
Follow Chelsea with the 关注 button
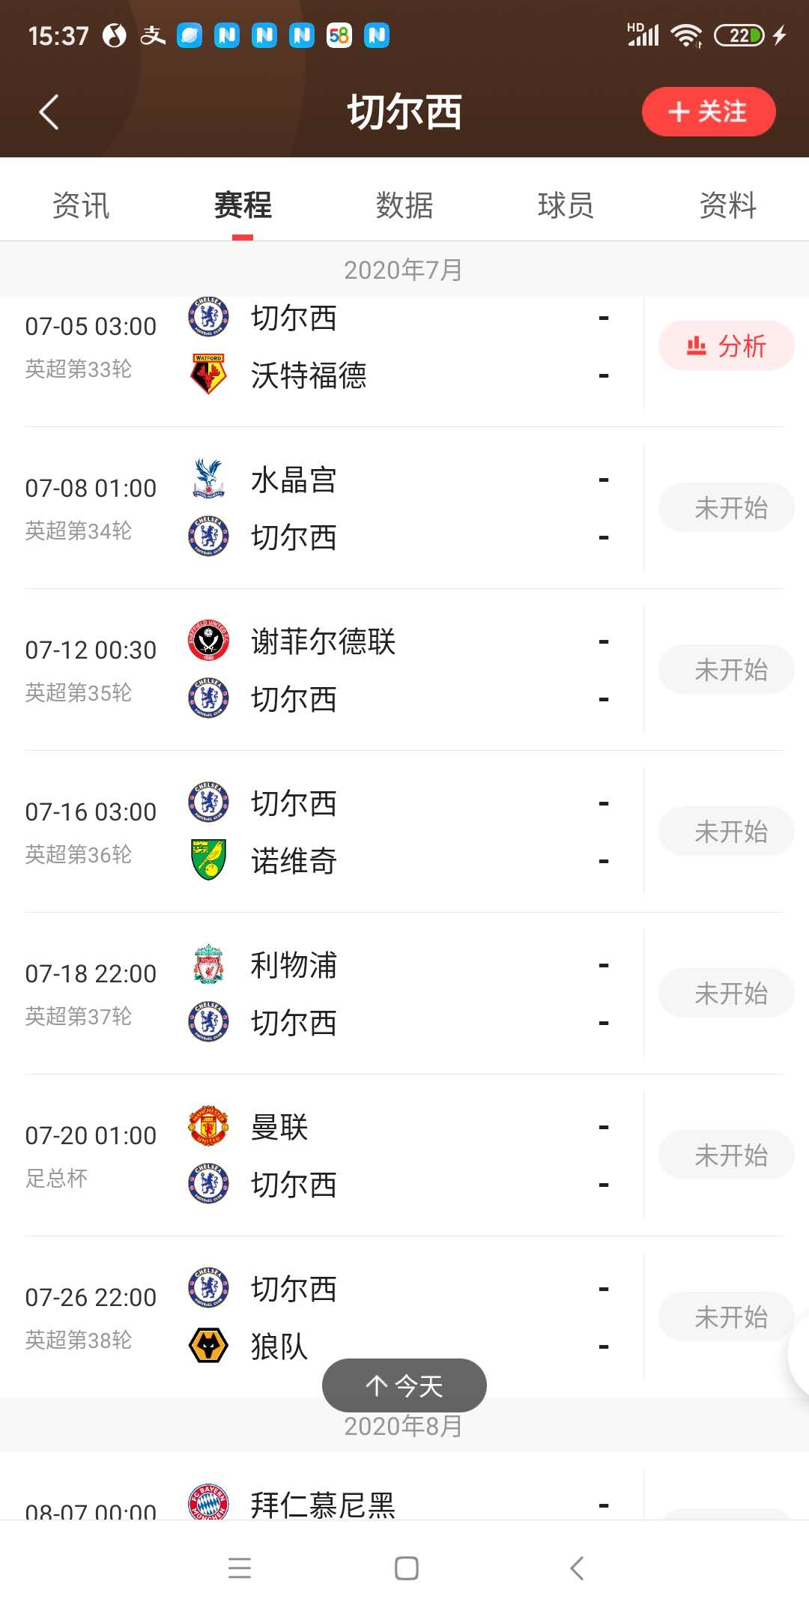pyautogui.click(x=708, y=112)
